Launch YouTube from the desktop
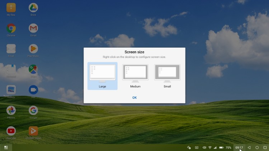The image size is (269, 151). pyautogui.click(x=11, y=131)
